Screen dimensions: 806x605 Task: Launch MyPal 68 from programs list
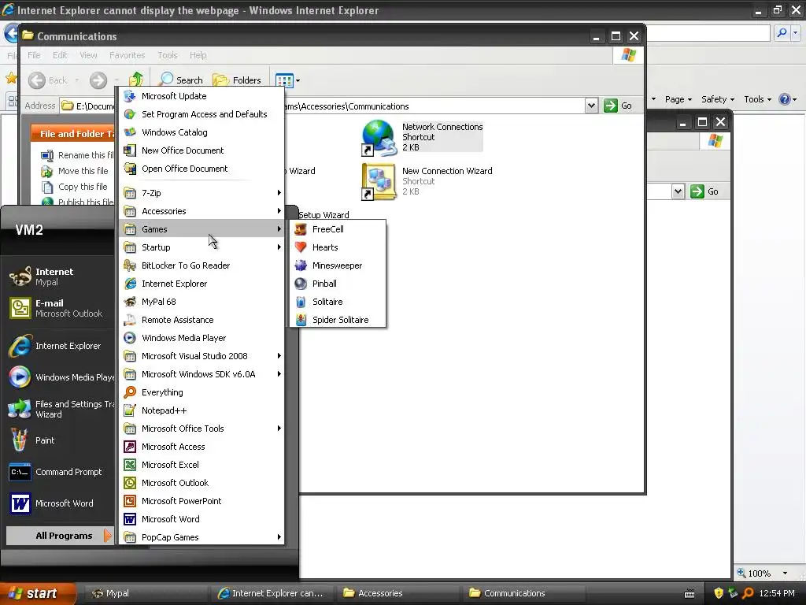coord(201,302)
